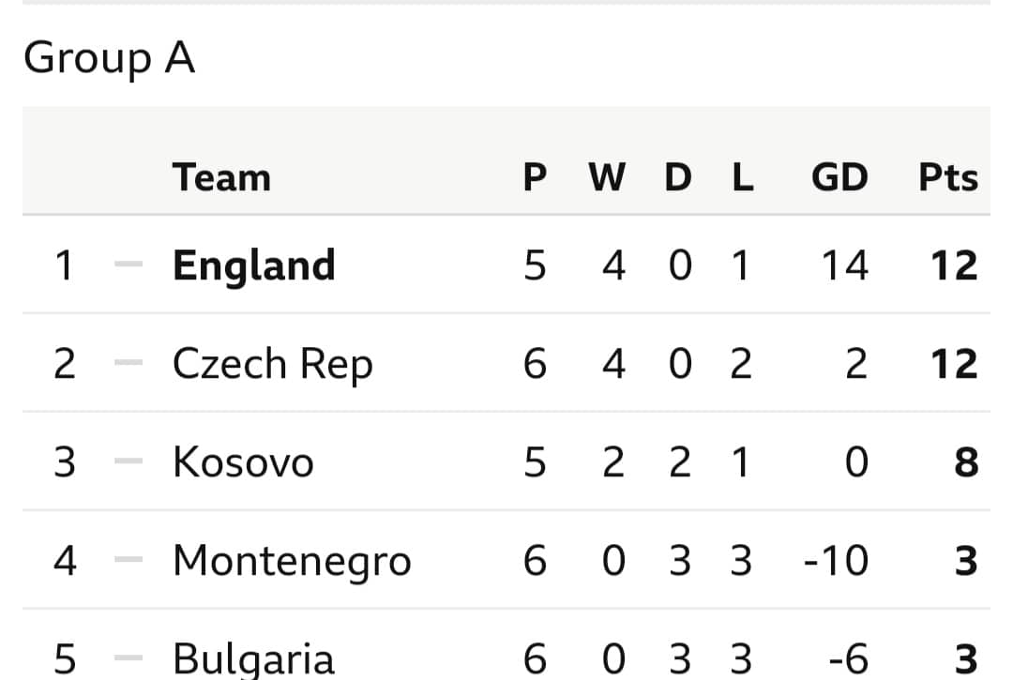
Task: Click the Team column header
Action: pyautogui.click(x=221, y=177)
